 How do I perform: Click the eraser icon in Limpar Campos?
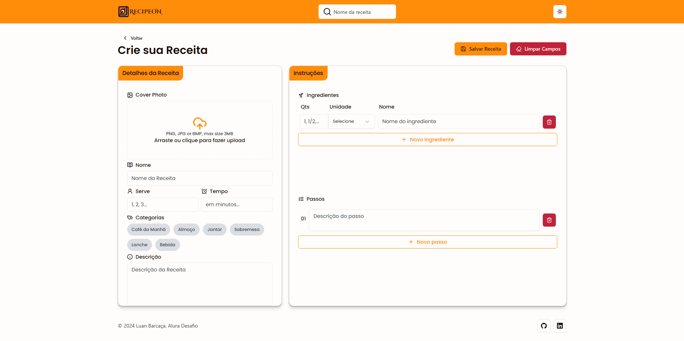pos(519,49)
